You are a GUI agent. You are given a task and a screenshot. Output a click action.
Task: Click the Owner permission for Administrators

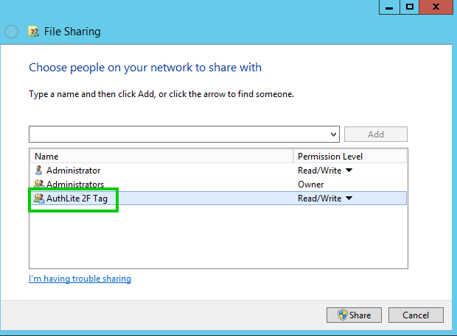click(310, 185)
